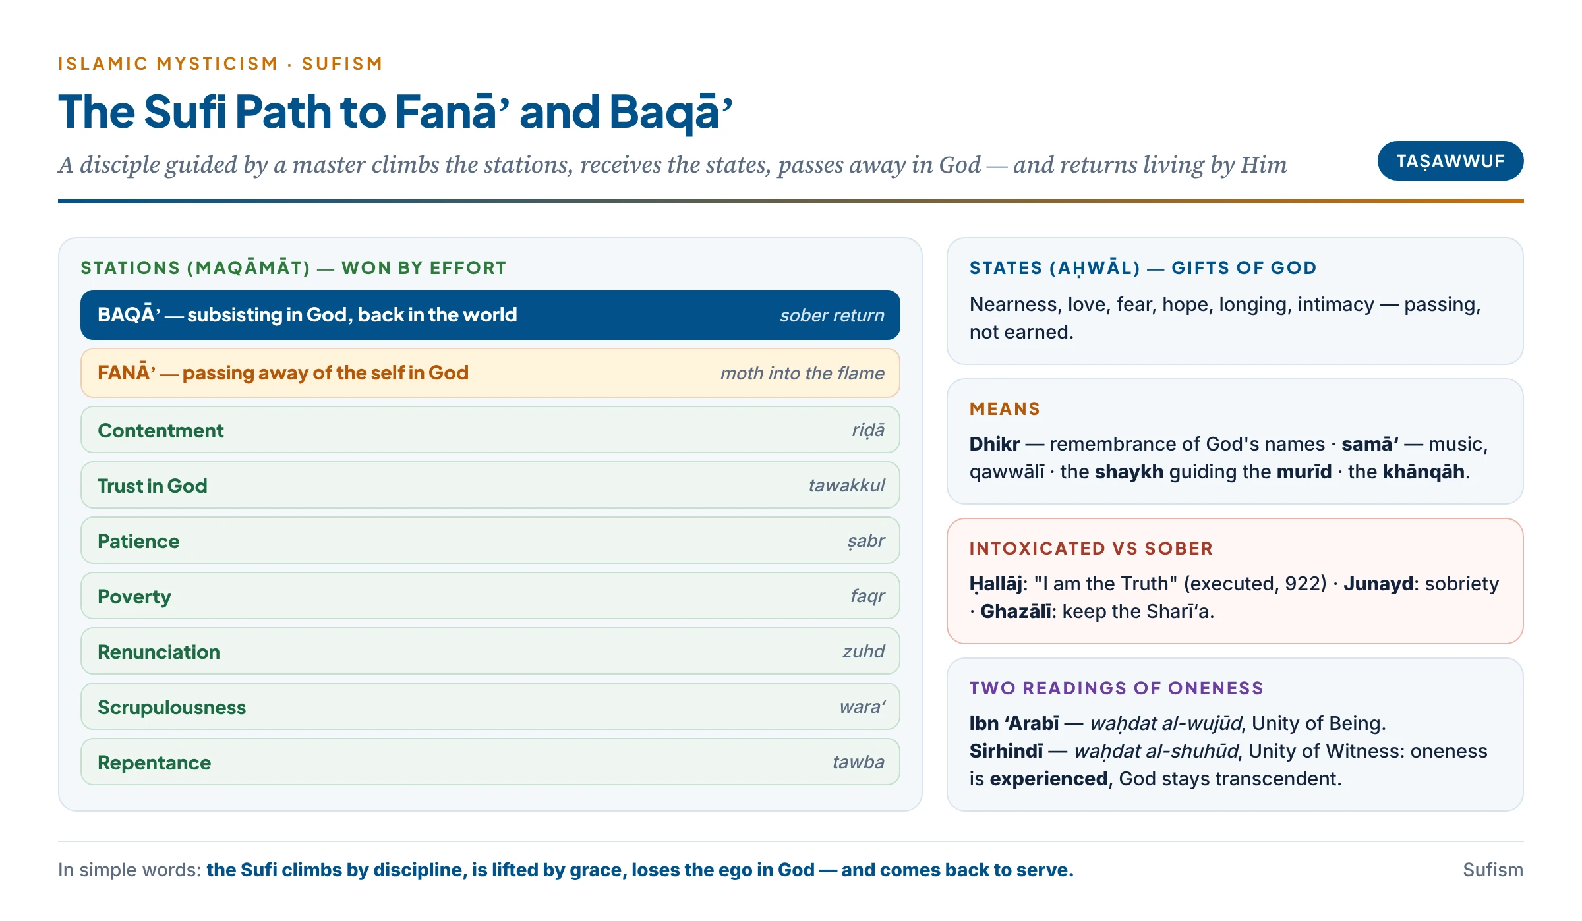Click the Contentment station row
The width and height of the screenshot is (1582, 921).
490,430
